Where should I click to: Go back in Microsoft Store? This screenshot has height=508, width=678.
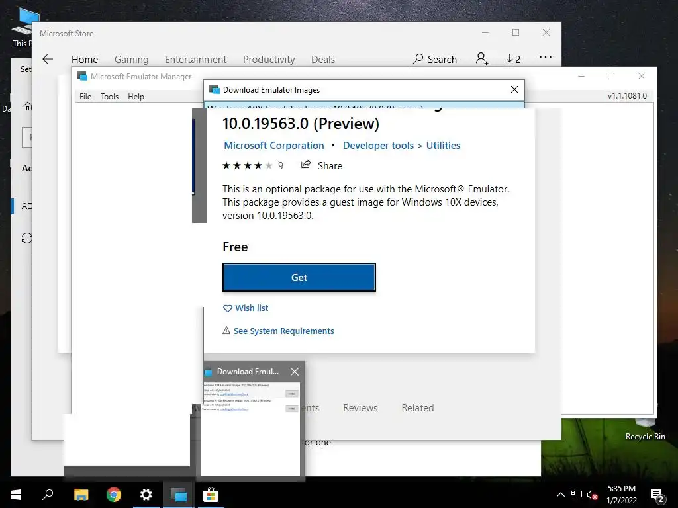point(48,59)
